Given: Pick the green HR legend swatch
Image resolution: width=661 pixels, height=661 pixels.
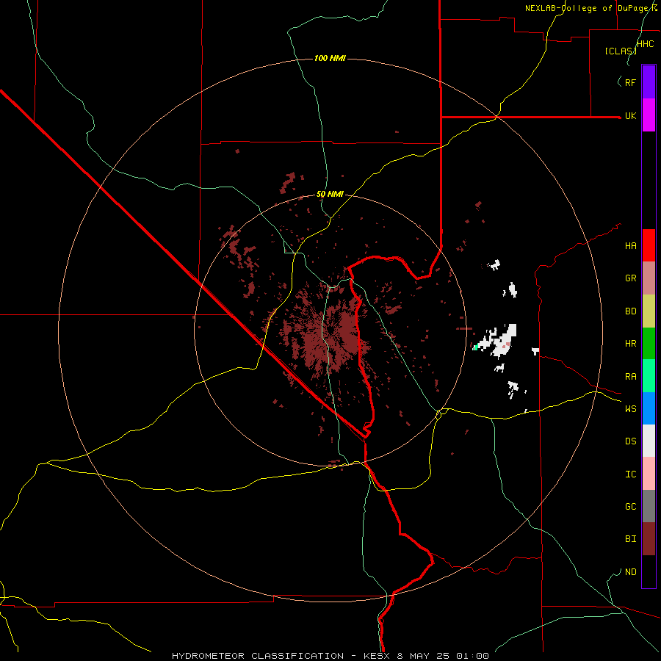Looking at the screenshot, I should click(649, 344).
